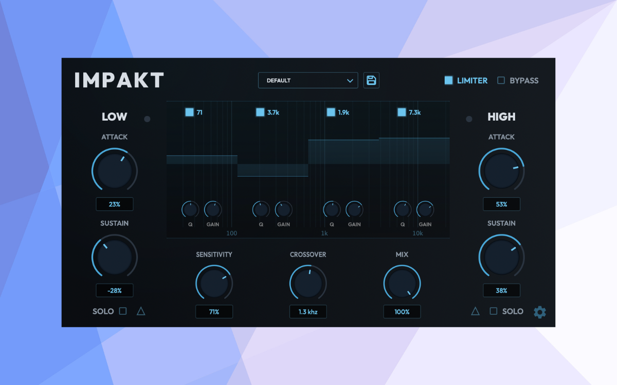Click the MIX knob
Screen dimensions: 617x385
(402, 283)
